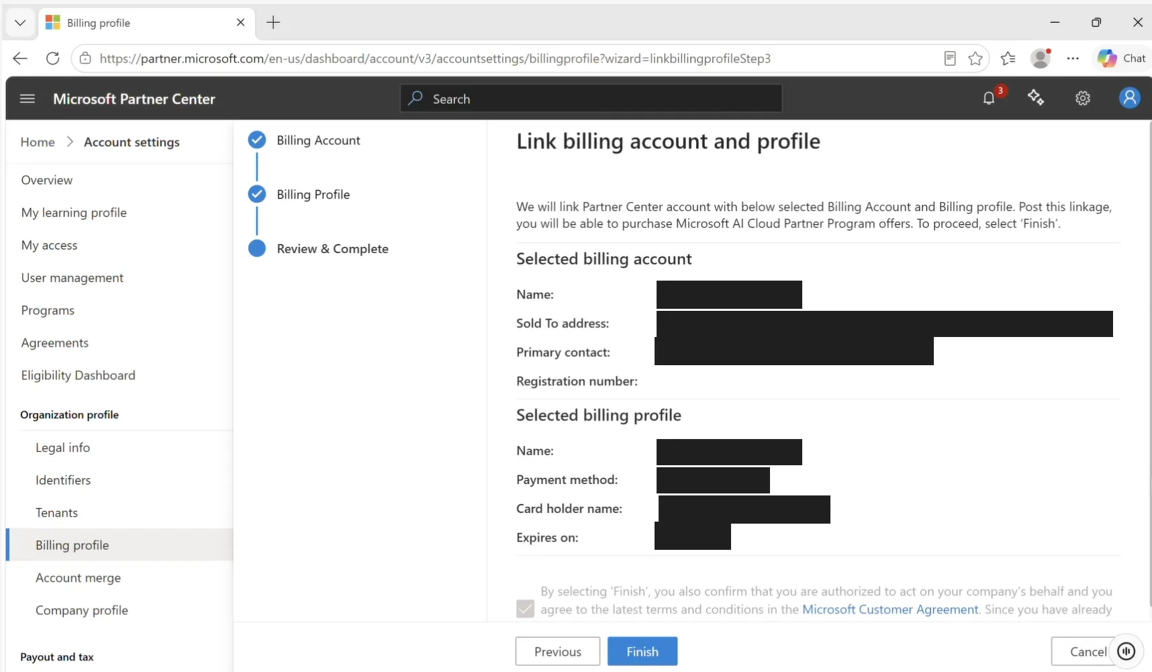The image size is (1152, 672).
Task: Open Programs in the sidebar
Action: click(x=48, y=310)
